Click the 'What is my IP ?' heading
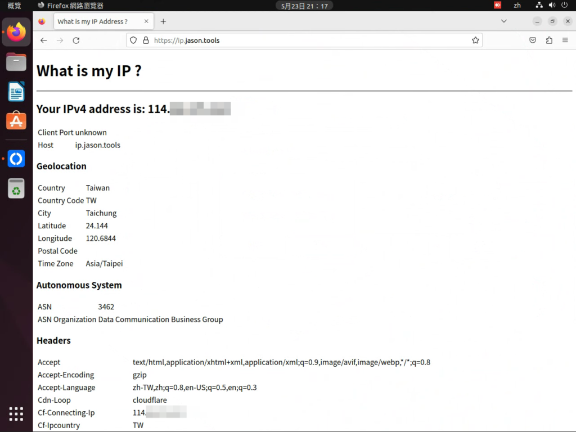This screenshot has width=576, height=432. 89,71
